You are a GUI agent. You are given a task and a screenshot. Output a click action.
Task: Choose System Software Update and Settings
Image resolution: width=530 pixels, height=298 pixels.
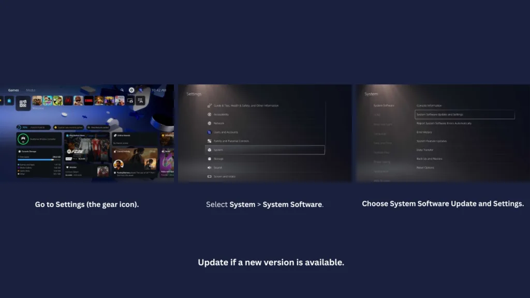[x=439, y=114]
